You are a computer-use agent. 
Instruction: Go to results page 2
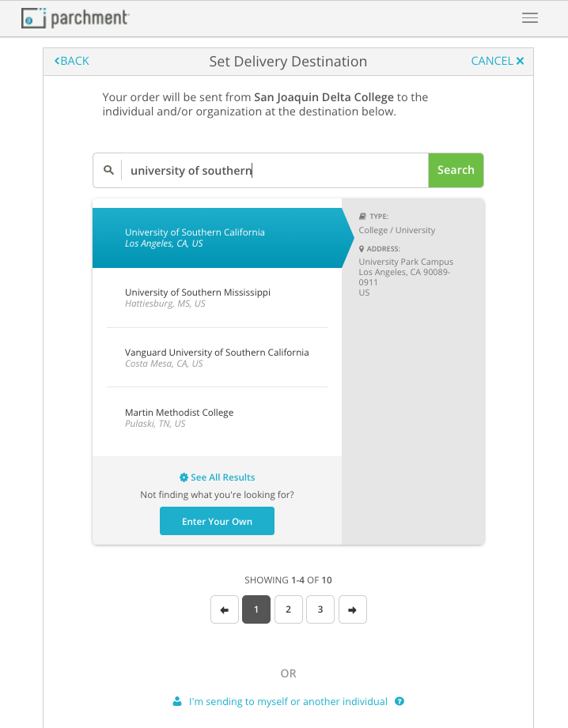[x=288, y=609]
